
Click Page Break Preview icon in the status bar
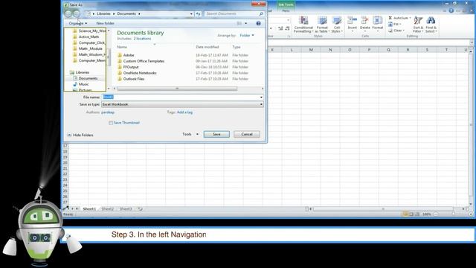coord(417,214)
